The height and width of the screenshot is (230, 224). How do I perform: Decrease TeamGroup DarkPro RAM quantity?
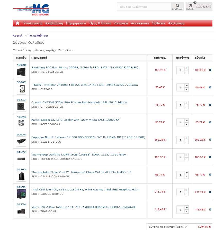pyautogui.click(x=186, y=159)
